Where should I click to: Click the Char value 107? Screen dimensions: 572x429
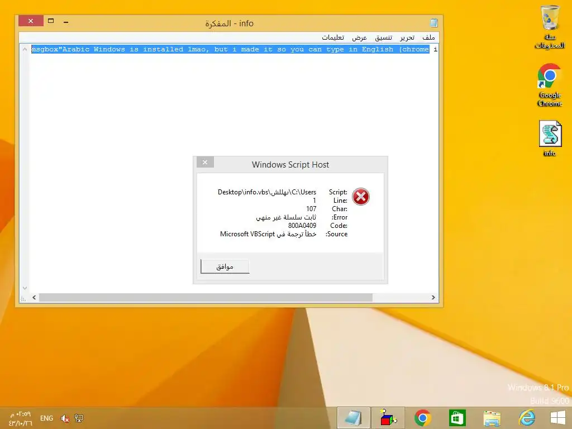click(x=311, y=209)
